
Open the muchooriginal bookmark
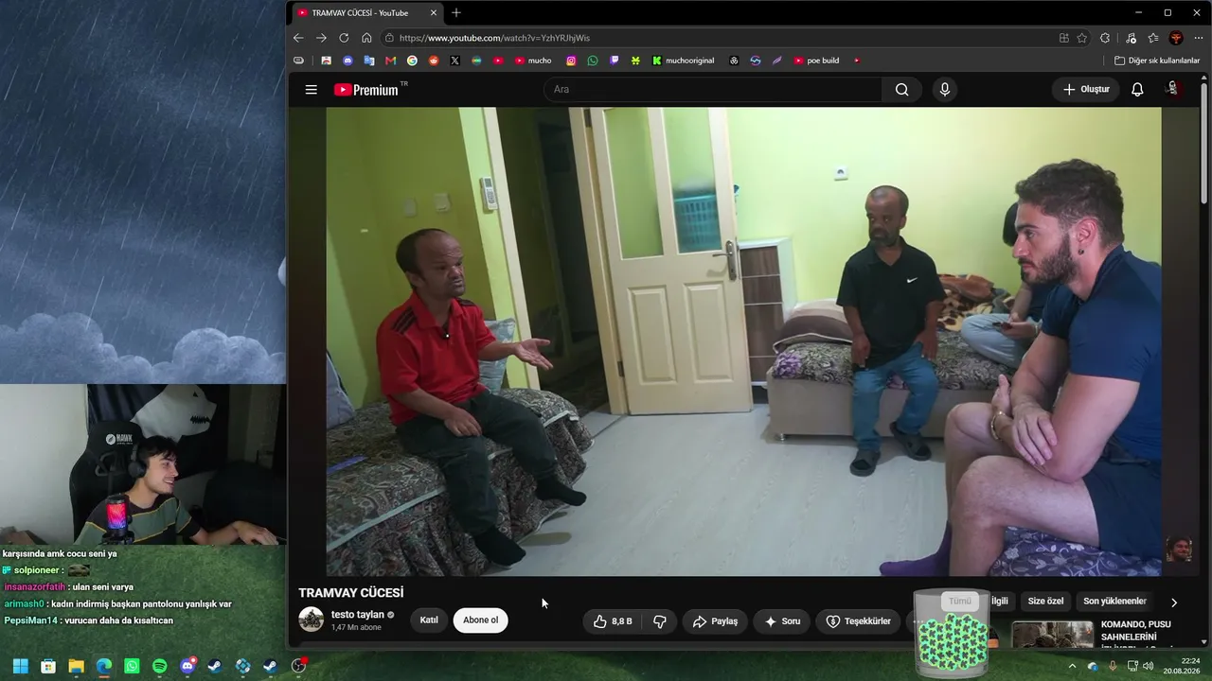(x=683, y=61)
